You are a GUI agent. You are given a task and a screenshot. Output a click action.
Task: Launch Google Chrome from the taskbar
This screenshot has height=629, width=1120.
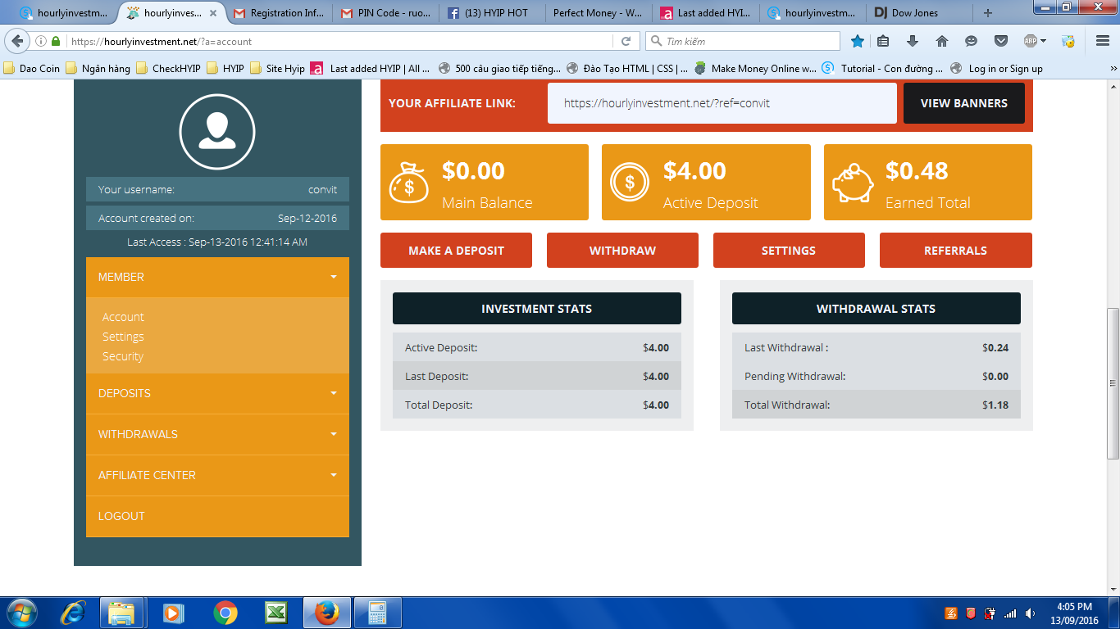pyautogui.click(x=225, y=613)
